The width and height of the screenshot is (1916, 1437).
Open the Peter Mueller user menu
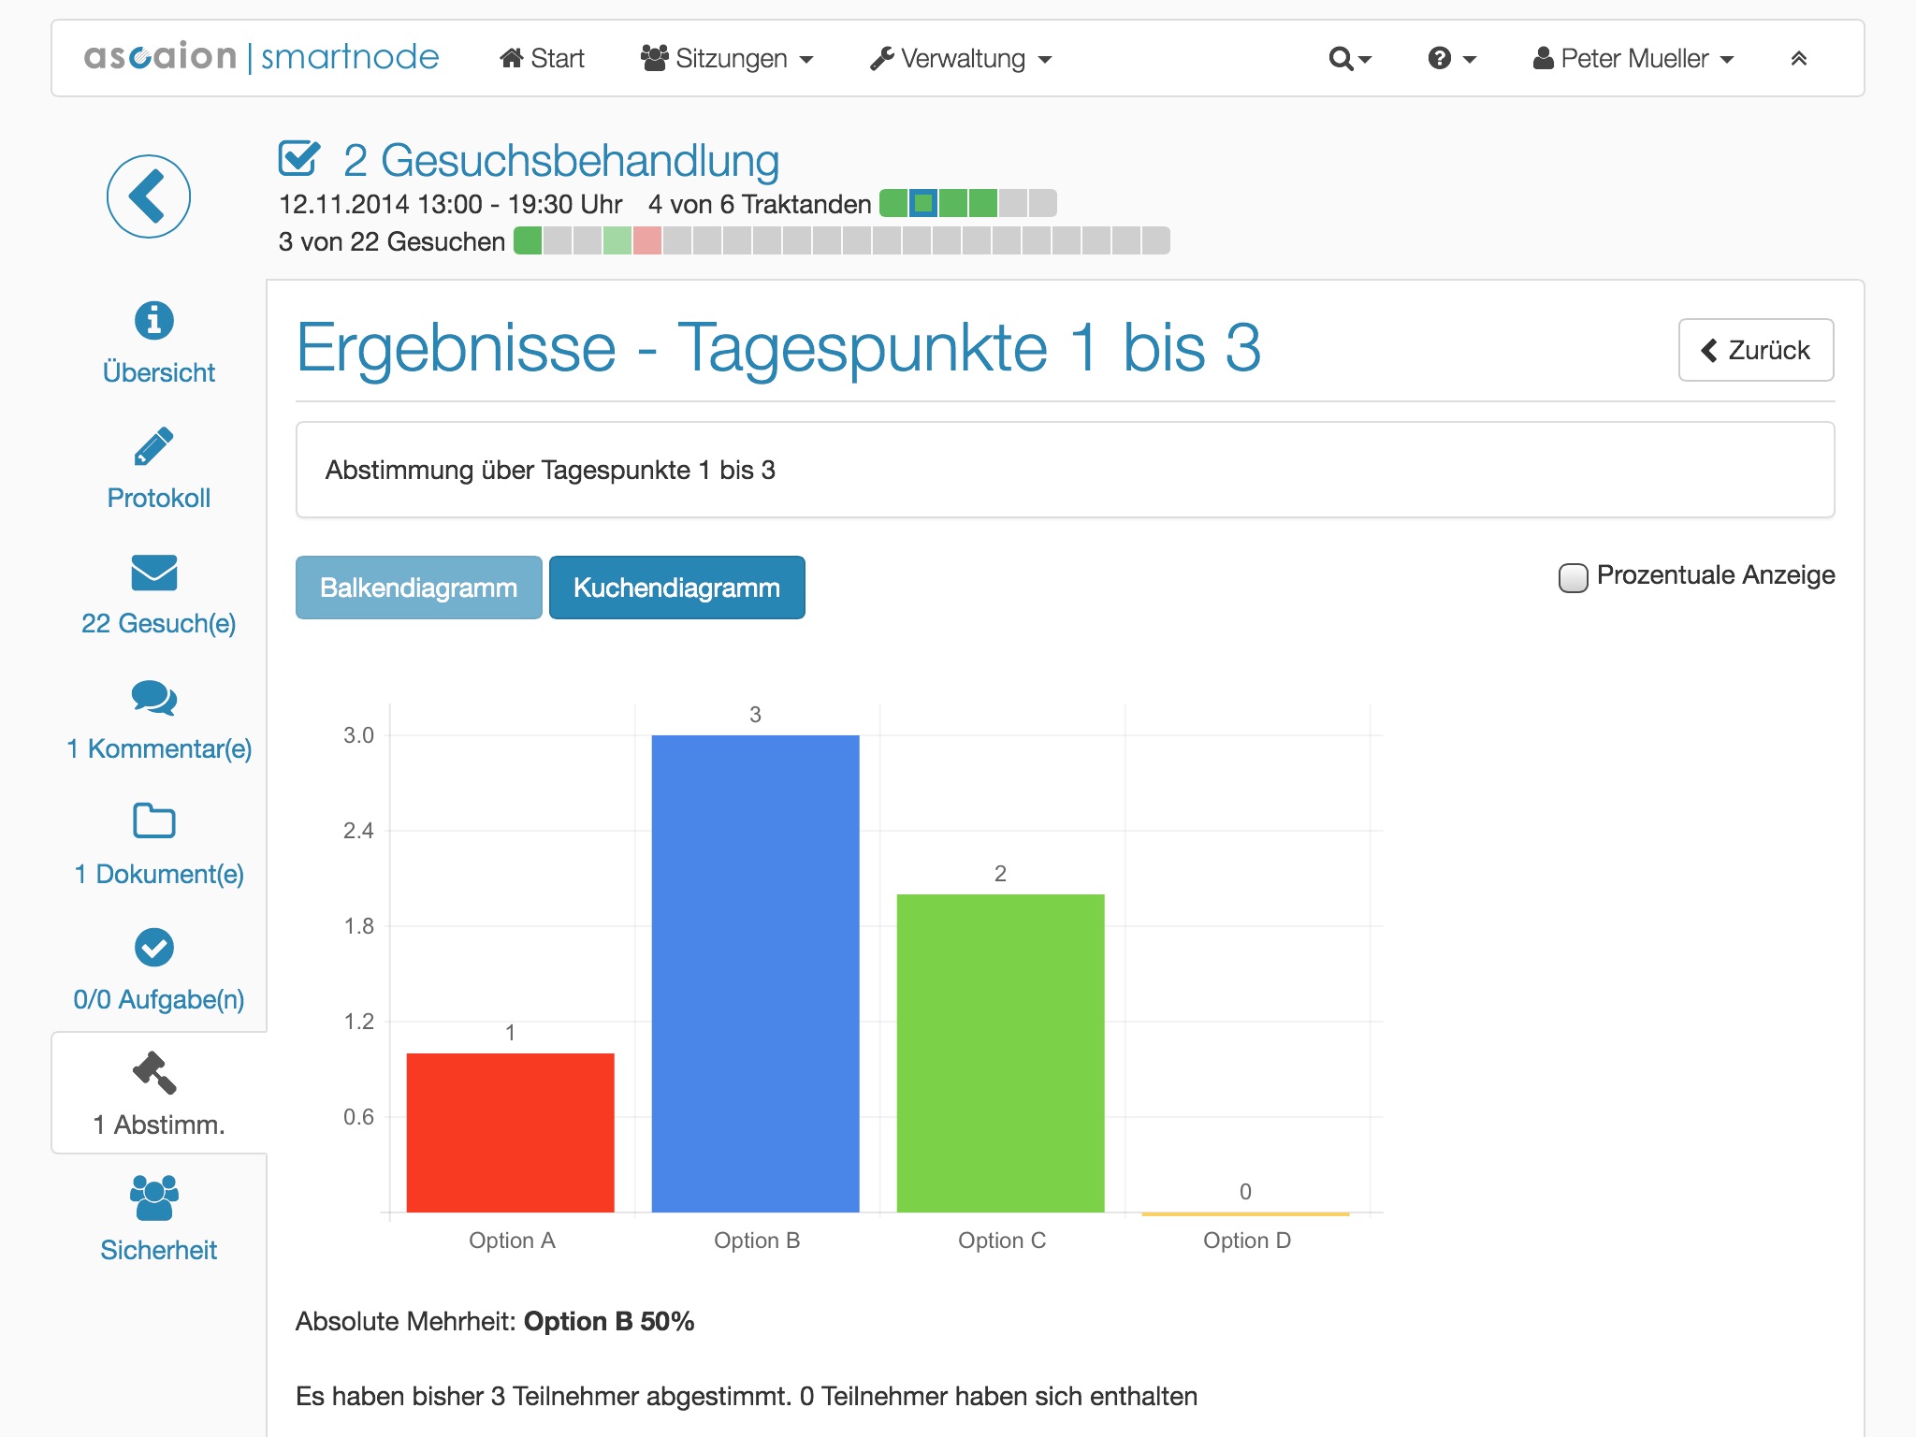(x=1633, y=59)
